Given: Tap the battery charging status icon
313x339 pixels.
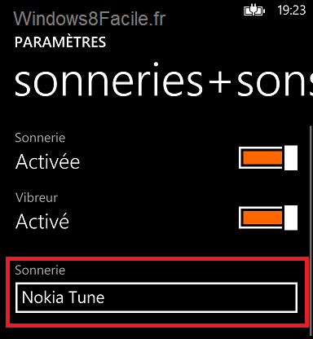Looking at the screenshot, I should click(254, 11).
